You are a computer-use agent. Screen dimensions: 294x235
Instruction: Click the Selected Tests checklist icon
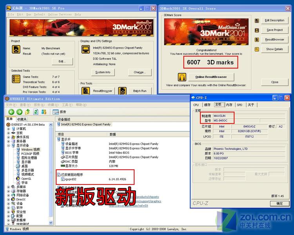[16, 79]
